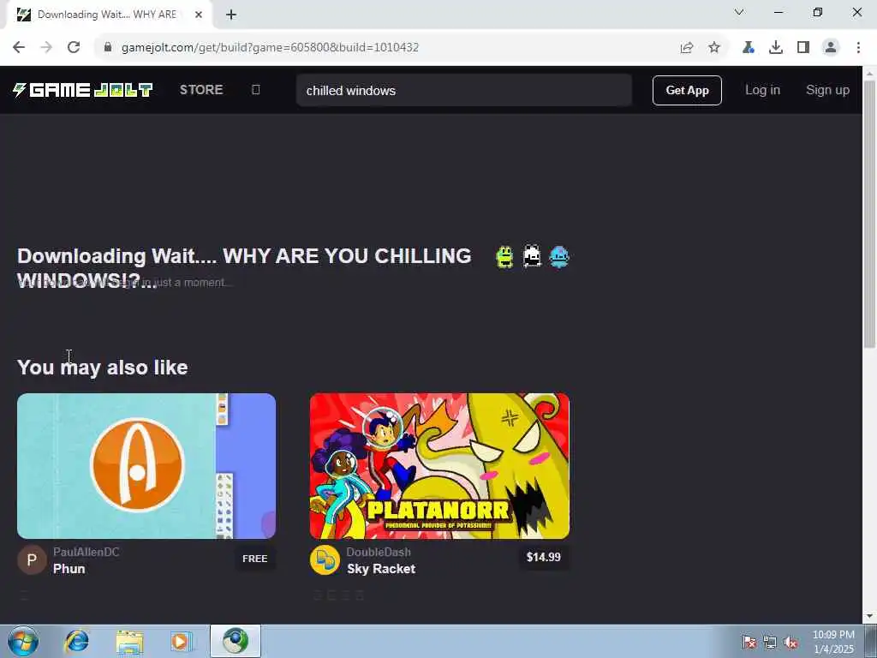Click the Get App button
Viewport: 877px width, 658px height.
click(687, 90)
